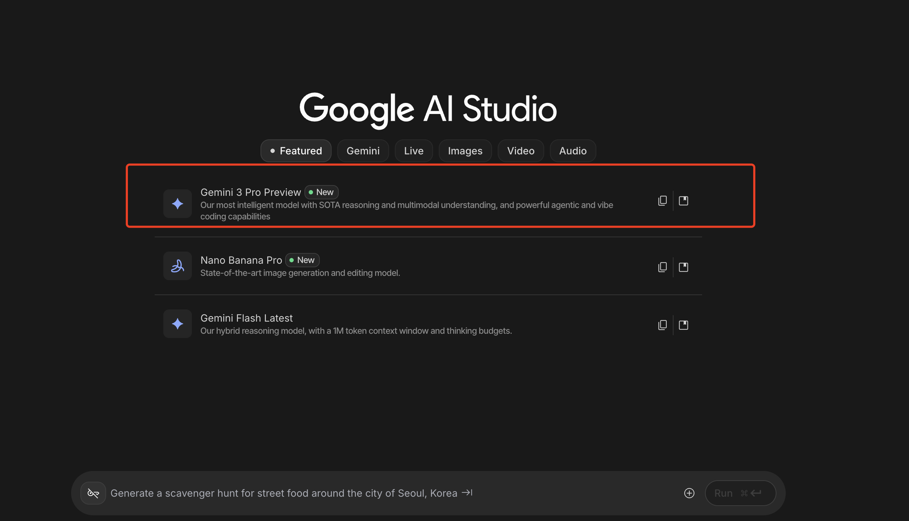Open the Nano Banana Pro documentation icon

[x=683, y=267]
